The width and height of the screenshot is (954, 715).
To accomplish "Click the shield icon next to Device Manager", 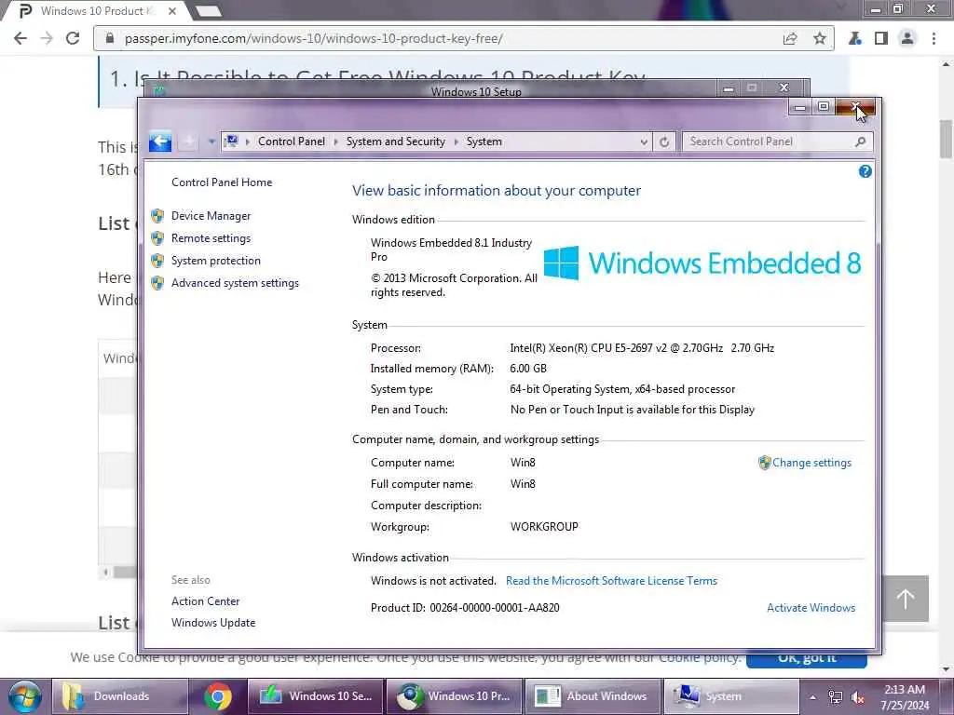I will click(157, 216).
